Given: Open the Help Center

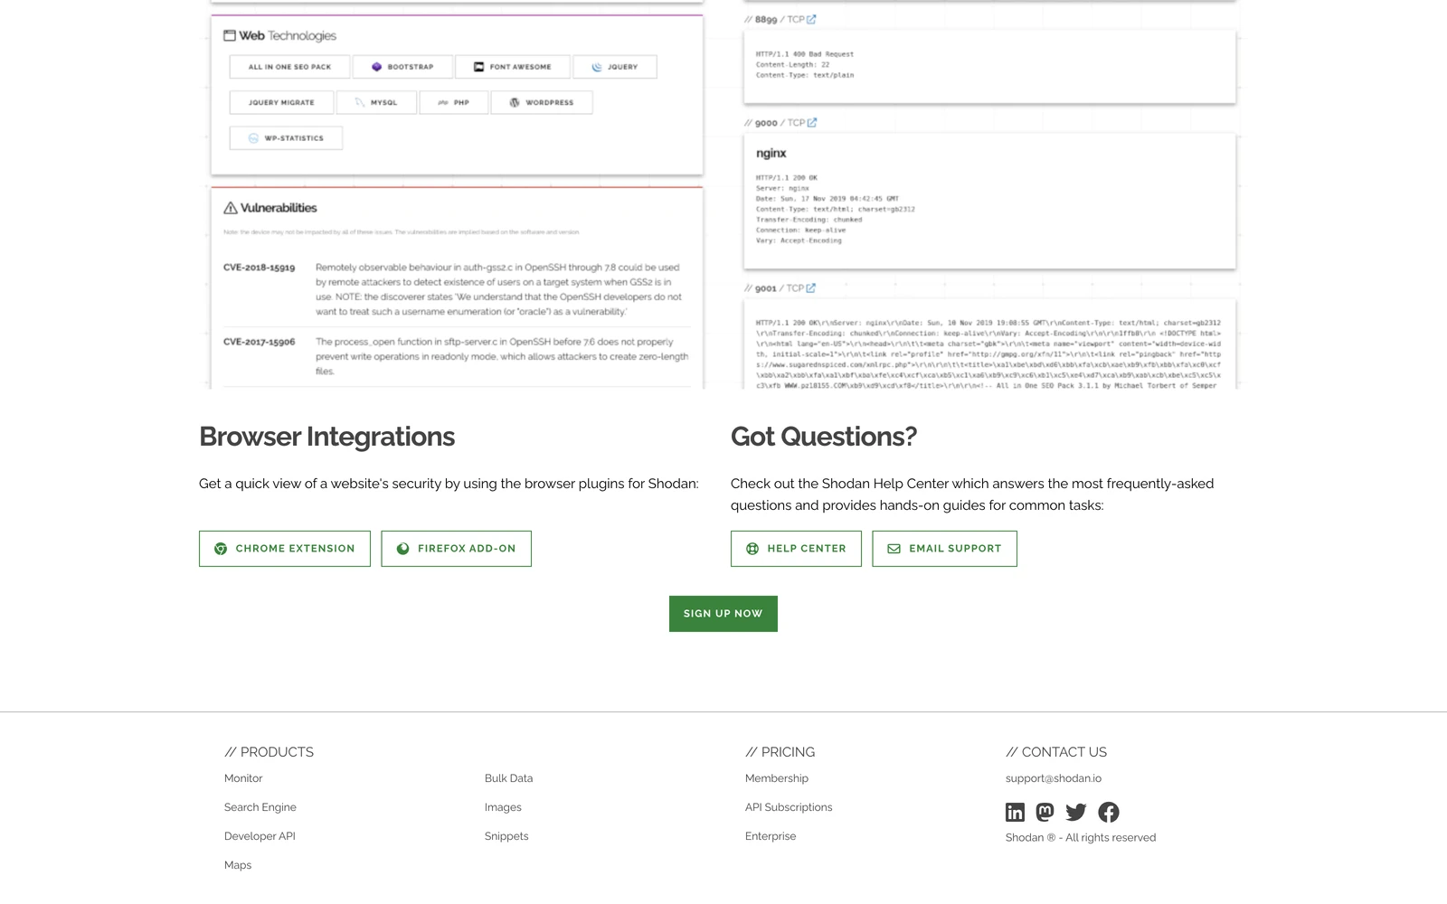Looking at the screenshot, I should [x=796, y=549].
